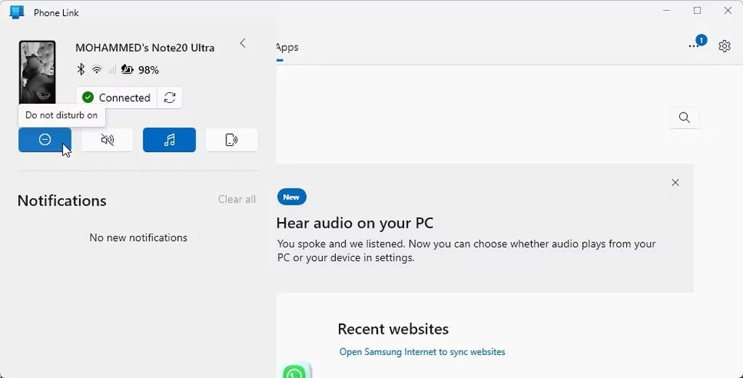Switch to the Apps tab

pos(287,47)
